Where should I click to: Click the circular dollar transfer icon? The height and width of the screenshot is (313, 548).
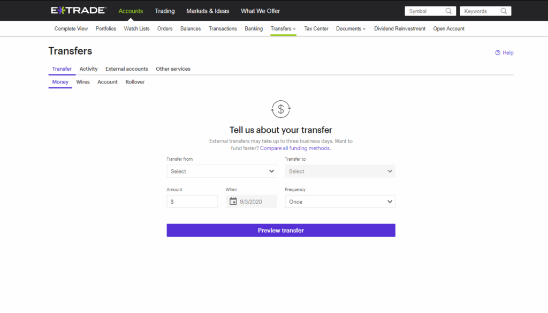click(x=281, y=109)
